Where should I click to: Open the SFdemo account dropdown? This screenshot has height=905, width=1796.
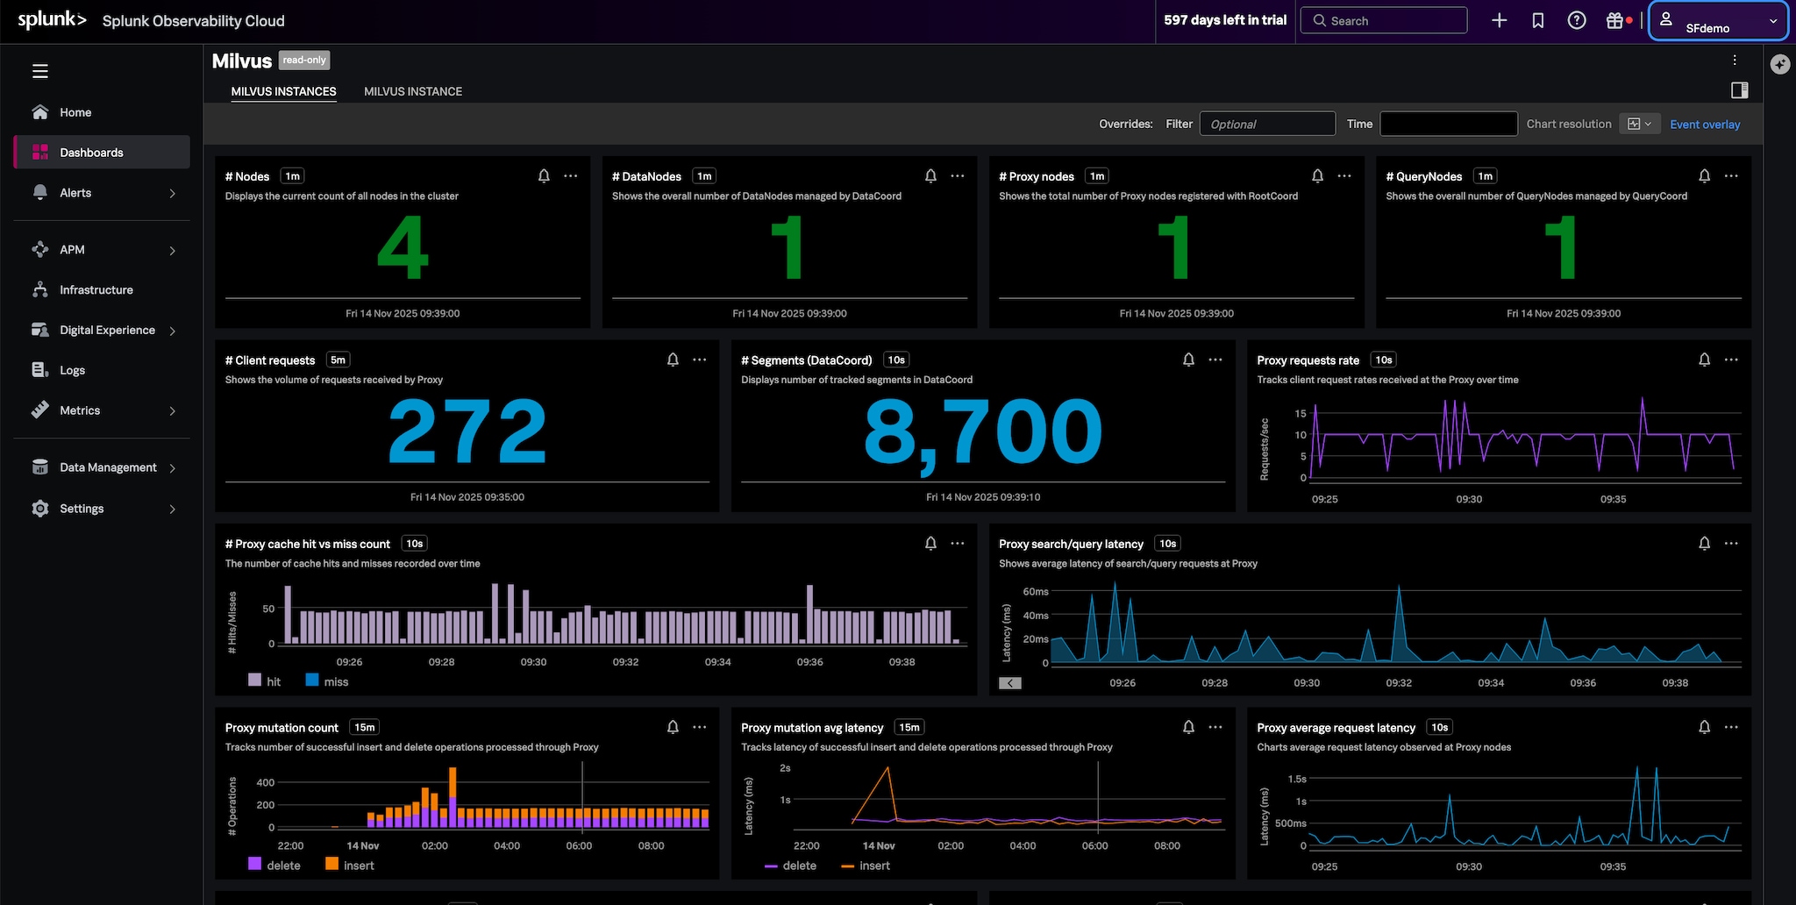pos(1717,21)
